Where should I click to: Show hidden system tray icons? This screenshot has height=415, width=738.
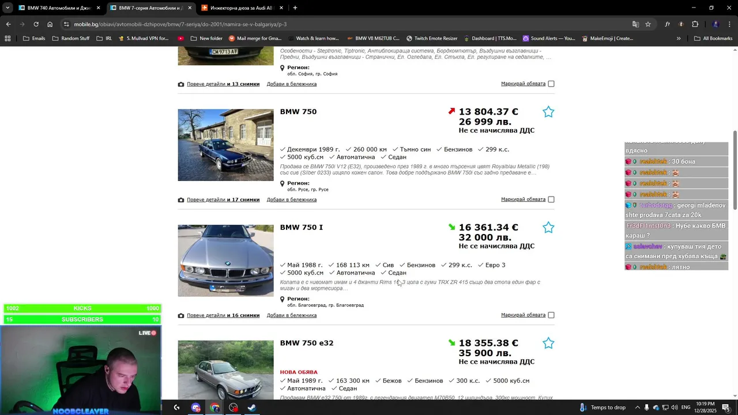[x=637, y=408]
